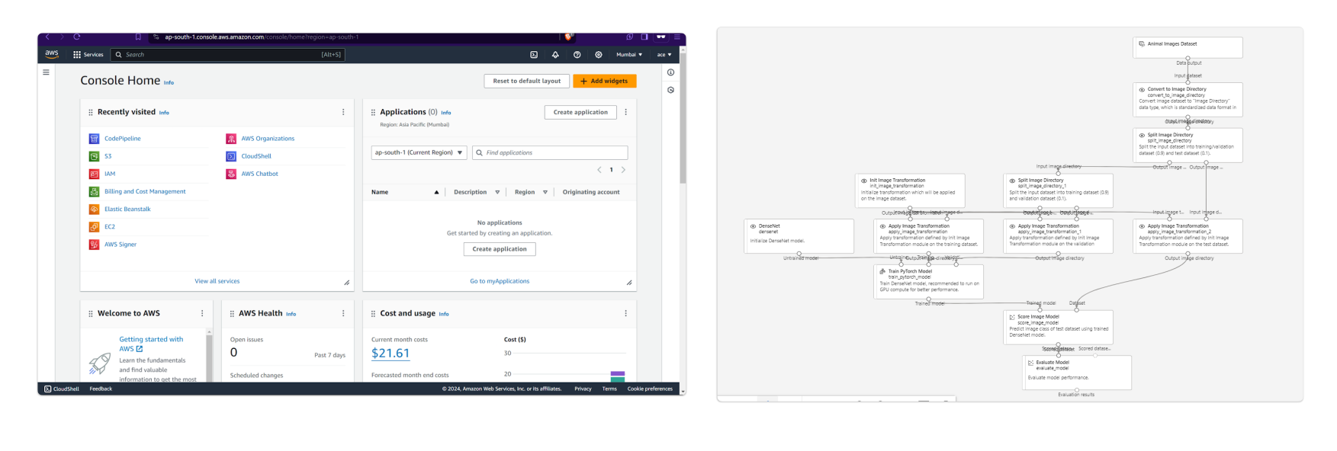This screenshot has width=1337, height=451.
Task: Click the Privacy link in footer
Action: pyautogui.click(x=583, y=389)
